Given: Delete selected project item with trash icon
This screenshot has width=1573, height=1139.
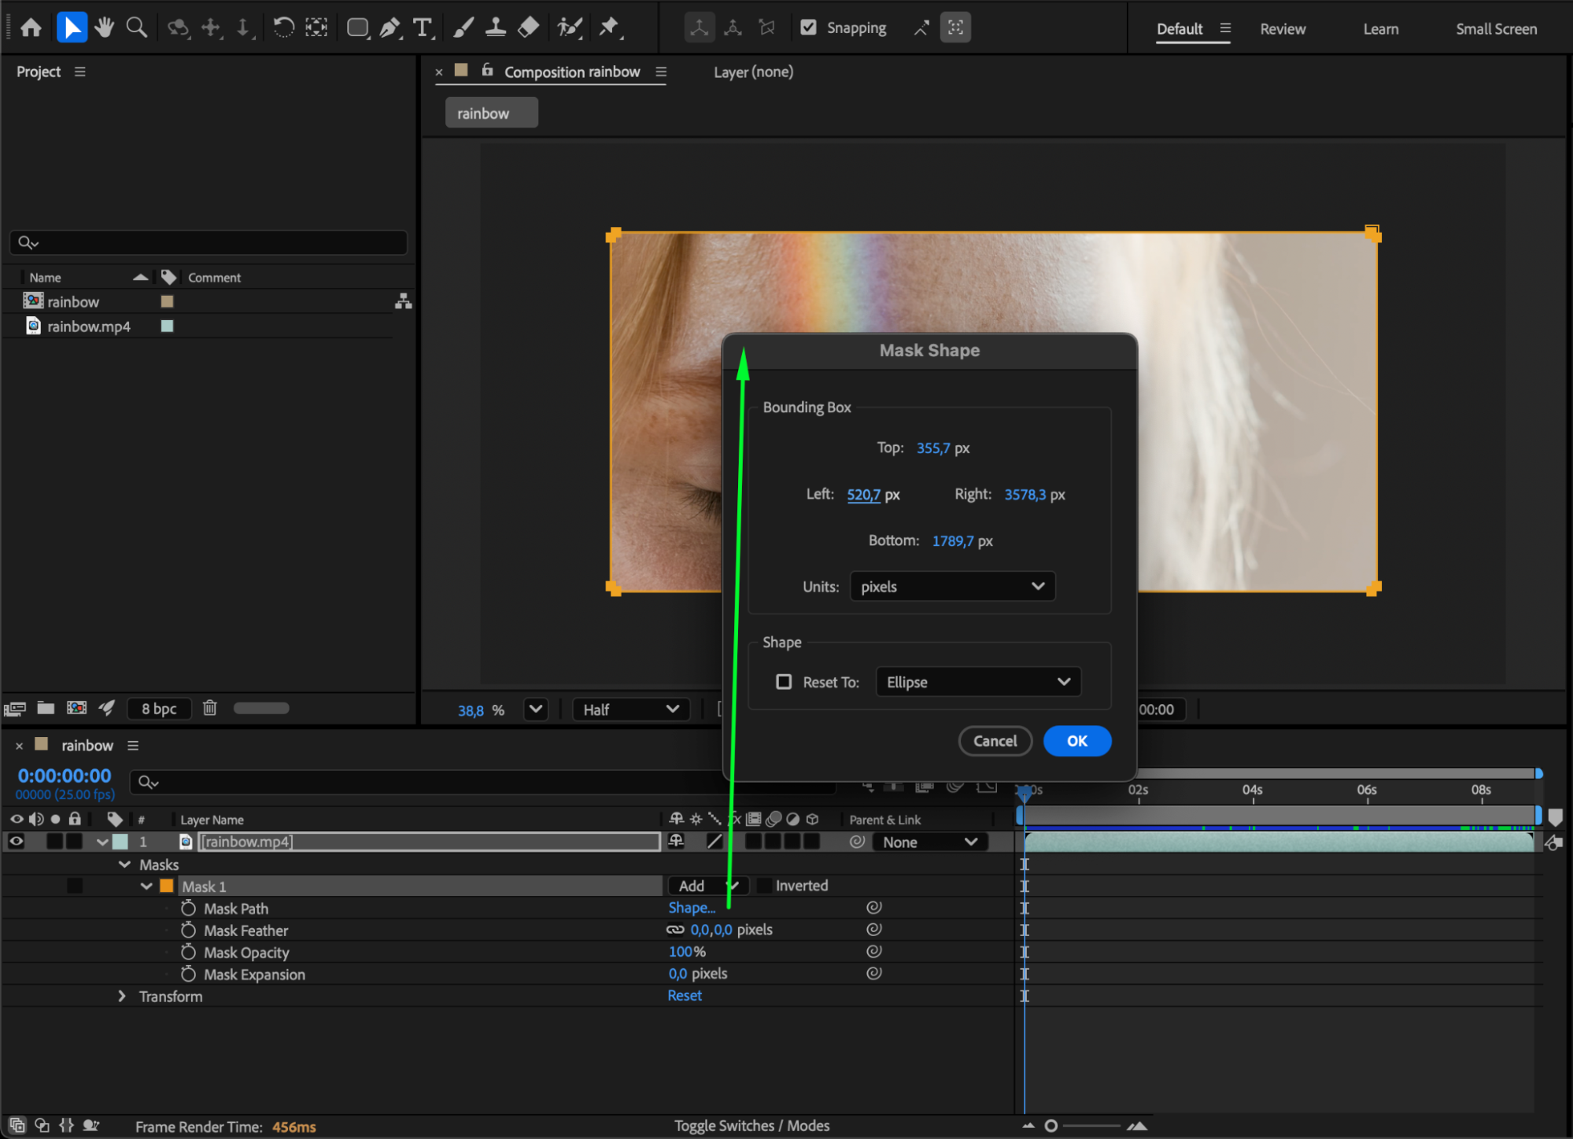Looking at the screenshot, I should [209, 708].
